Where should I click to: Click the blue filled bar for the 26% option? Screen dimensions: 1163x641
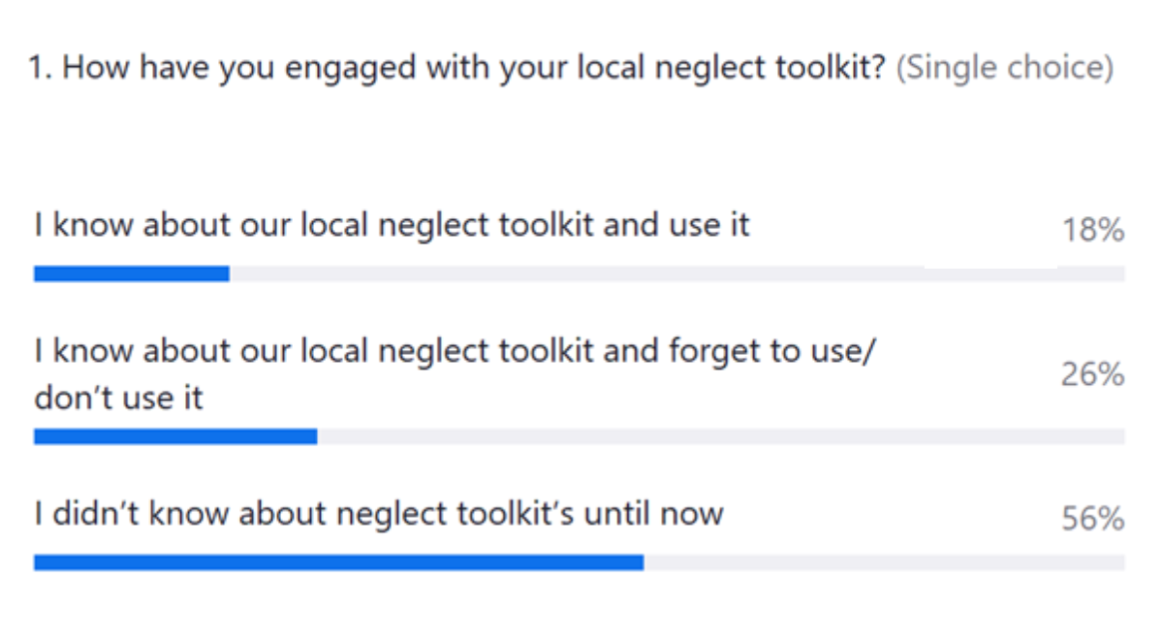(x=174, y=437)
